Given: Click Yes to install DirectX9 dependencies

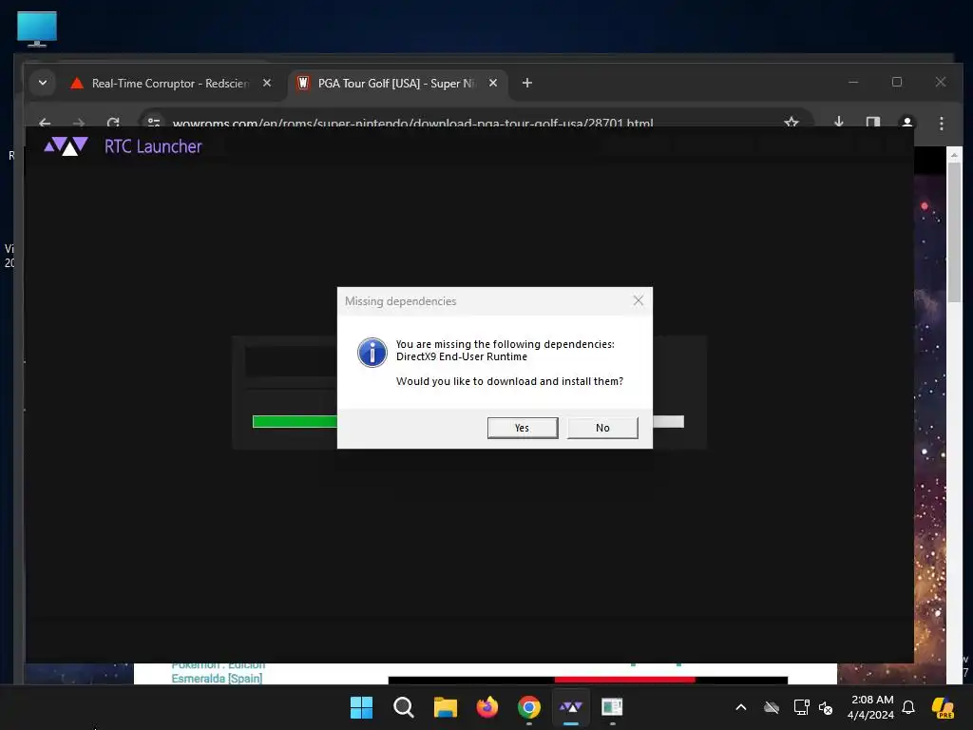Looking at the screenshot, I should tap(523, 428).
